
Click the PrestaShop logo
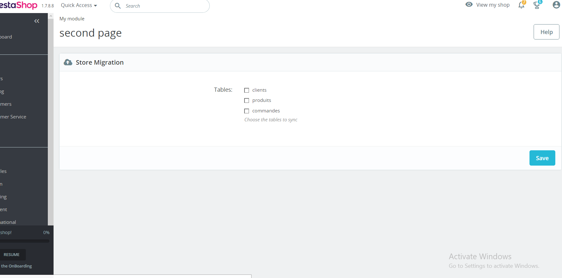(18, 5)
